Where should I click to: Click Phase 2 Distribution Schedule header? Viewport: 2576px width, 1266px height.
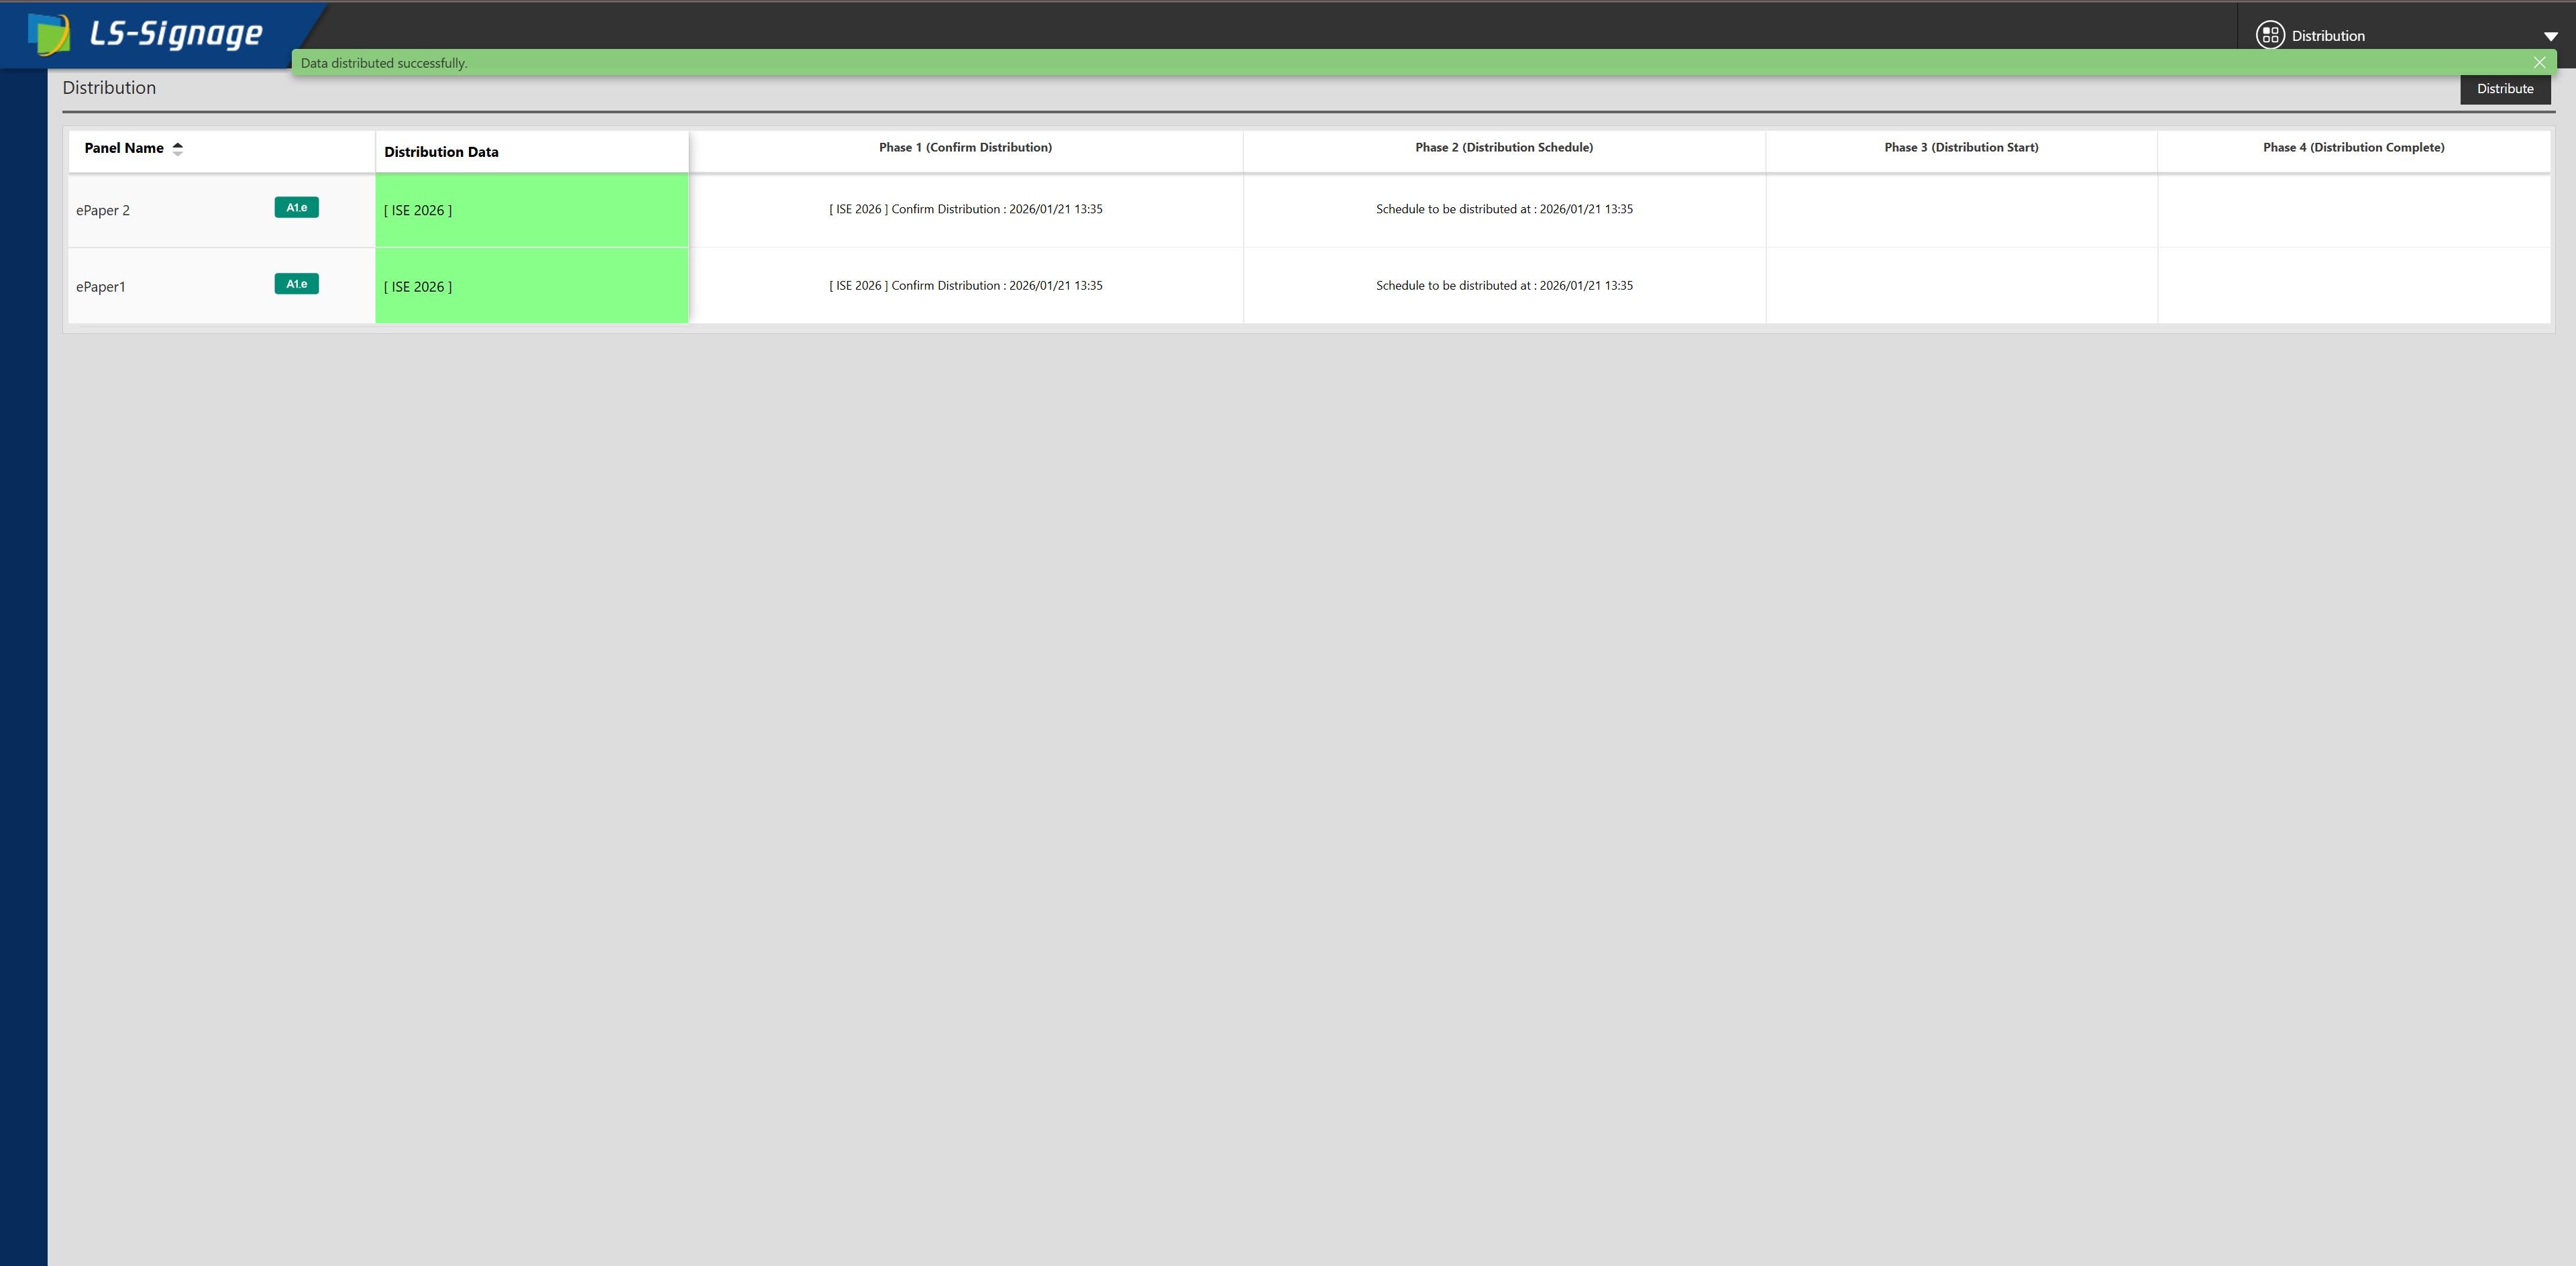(1503, 148)
